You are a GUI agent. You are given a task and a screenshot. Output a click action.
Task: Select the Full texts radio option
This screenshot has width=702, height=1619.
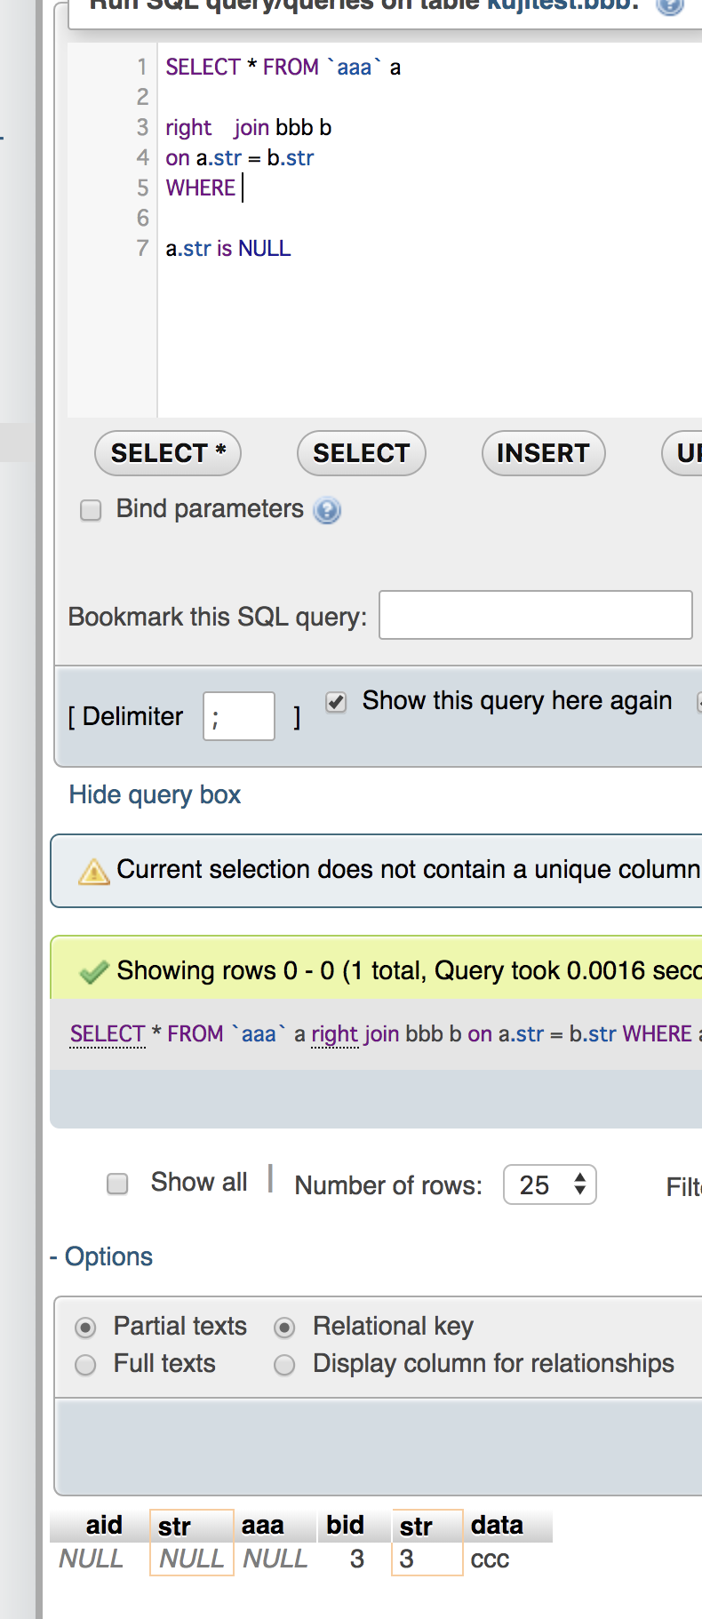point(85,1365)
